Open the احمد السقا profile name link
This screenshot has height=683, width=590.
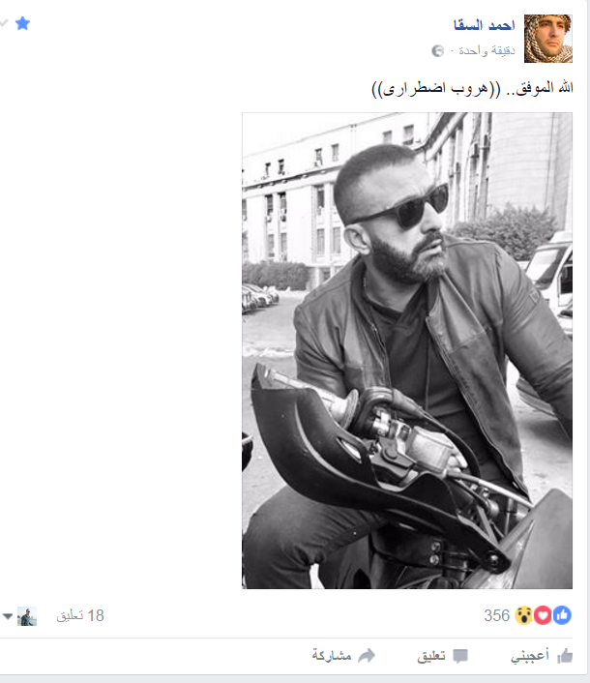[485, 25]
